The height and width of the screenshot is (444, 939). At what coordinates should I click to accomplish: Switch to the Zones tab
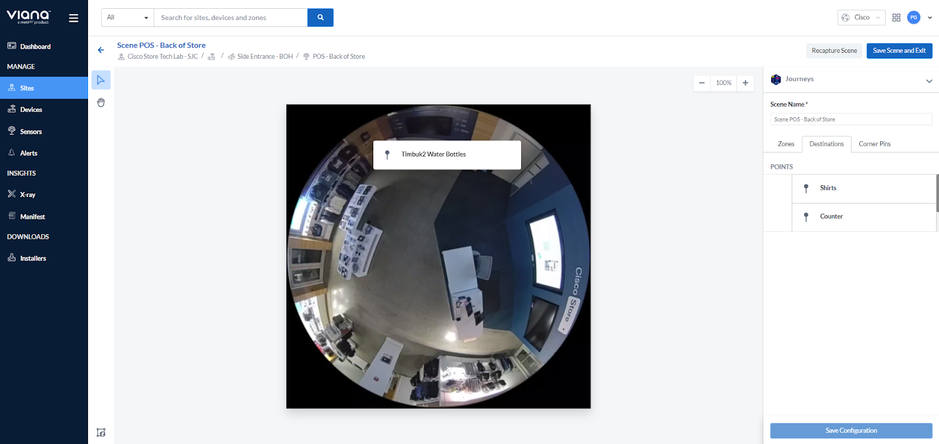[786, 144]
